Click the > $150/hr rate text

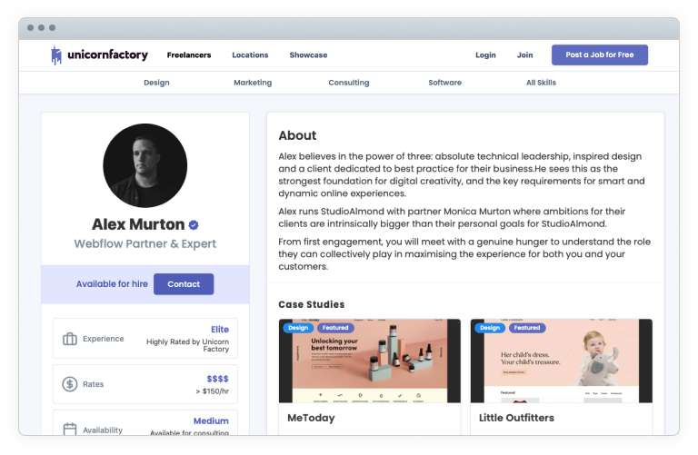click(213, 391)
